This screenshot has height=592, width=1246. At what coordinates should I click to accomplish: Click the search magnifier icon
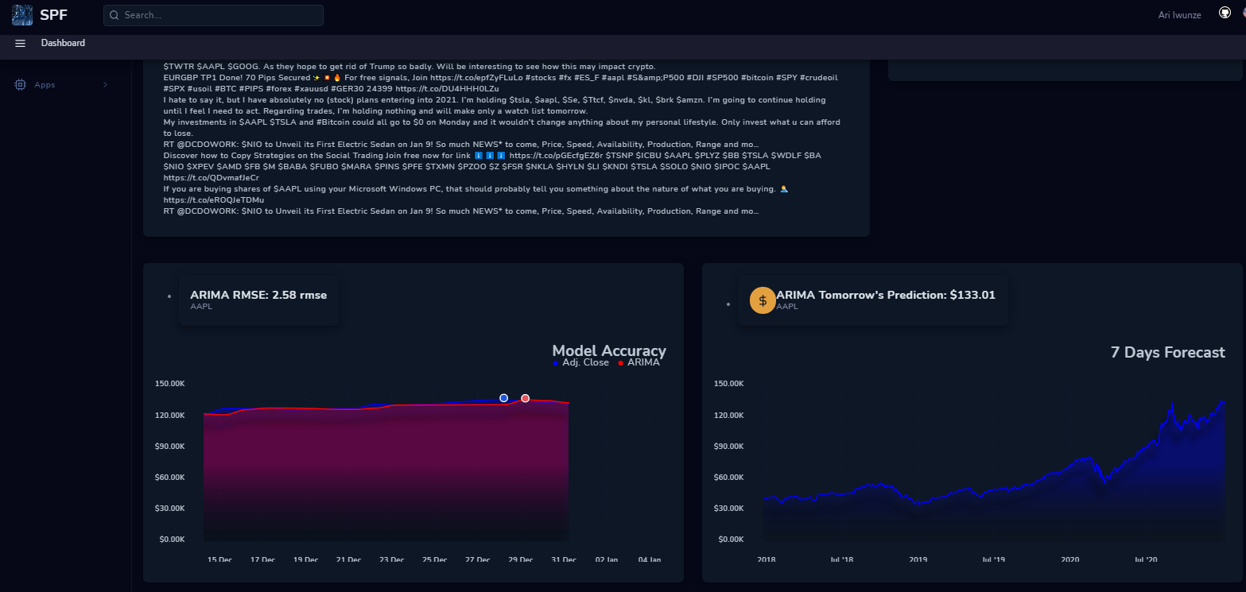click(115, 15)
